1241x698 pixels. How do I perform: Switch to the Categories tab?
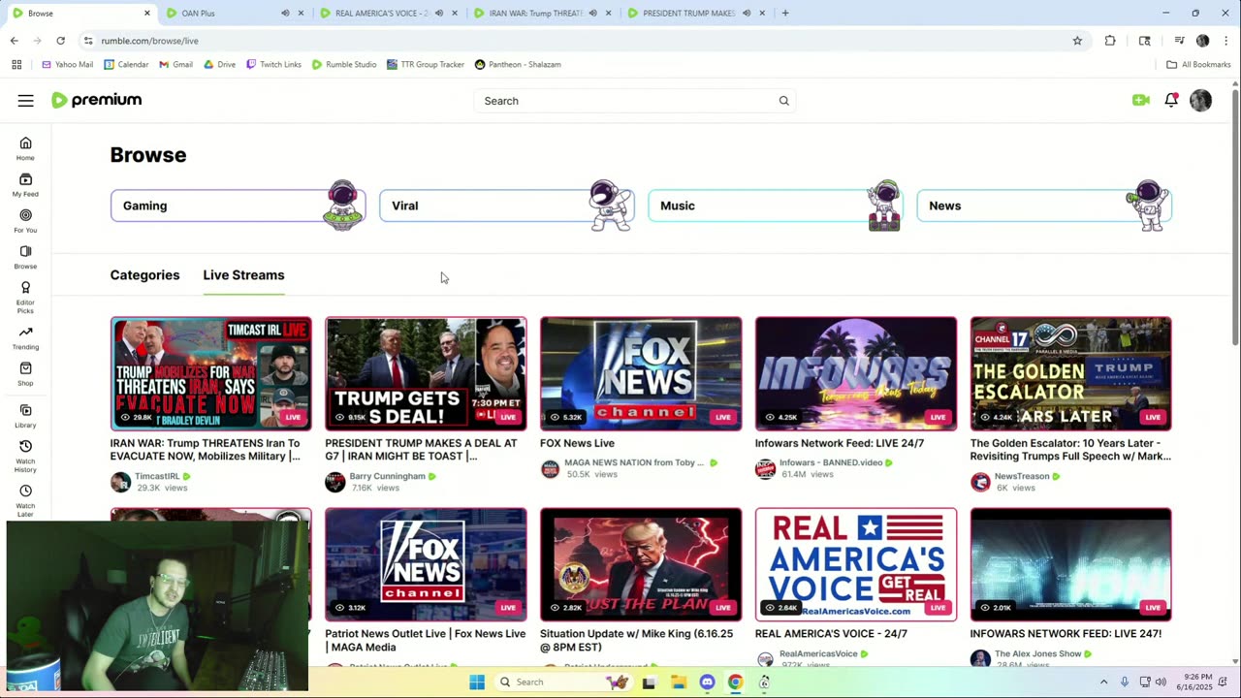(144, 275)
